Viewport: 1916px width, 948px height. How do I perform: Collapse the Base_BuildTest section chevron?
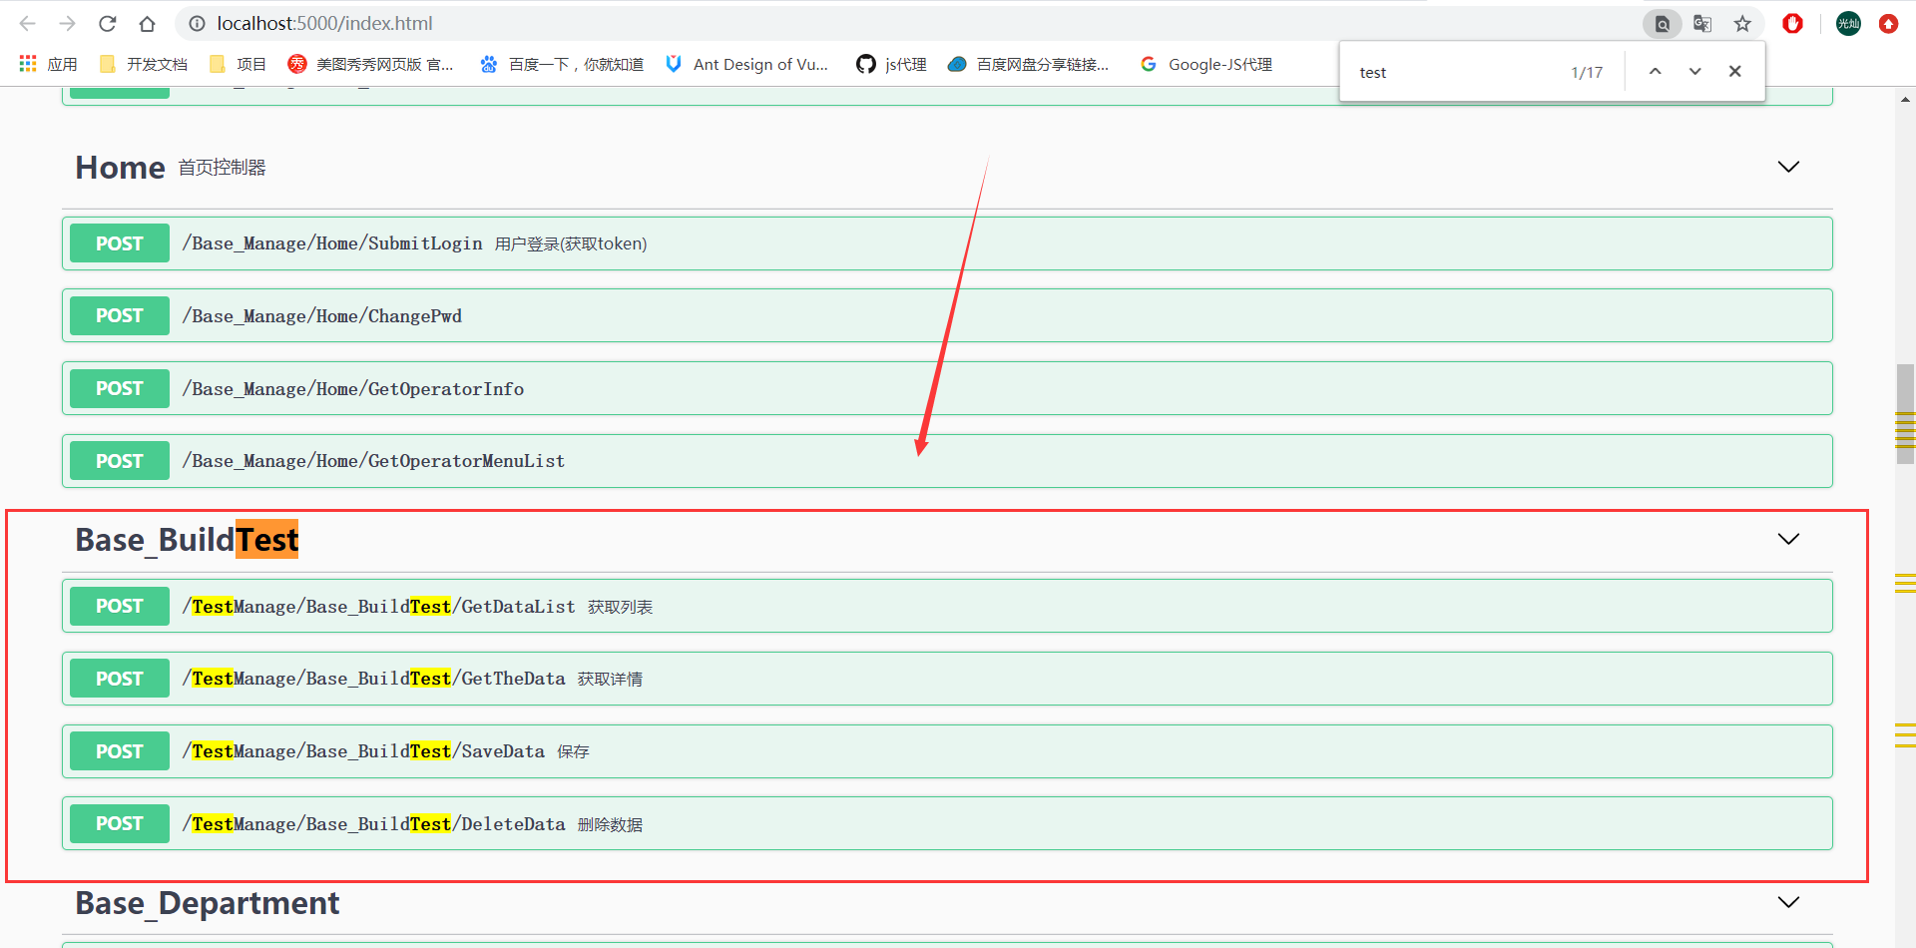click(1787, 539)
